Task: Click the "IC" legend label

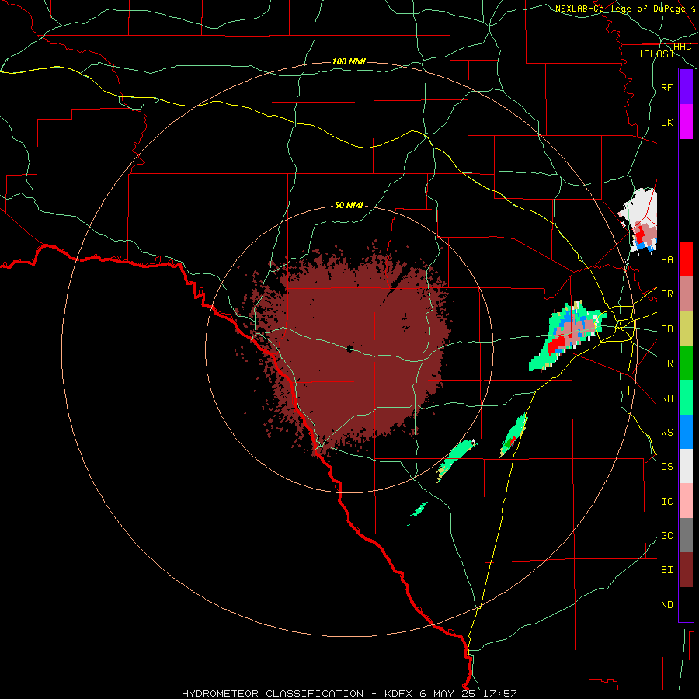Action: pos(666,502)
